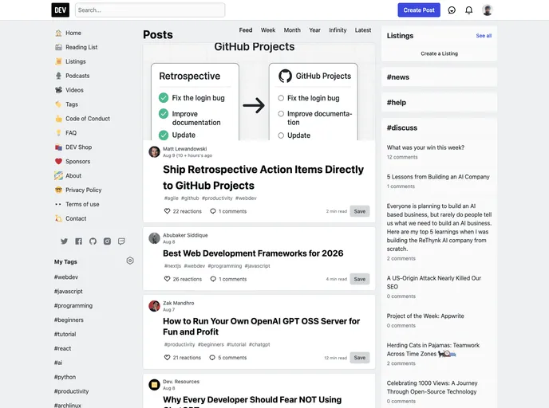This screenshot has height=408, width=549.
Task: Switch to the Week tab
Action: tap(268, 30)
